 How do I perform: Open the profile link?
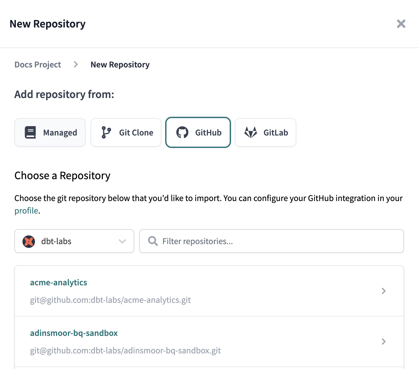(26, 211)
